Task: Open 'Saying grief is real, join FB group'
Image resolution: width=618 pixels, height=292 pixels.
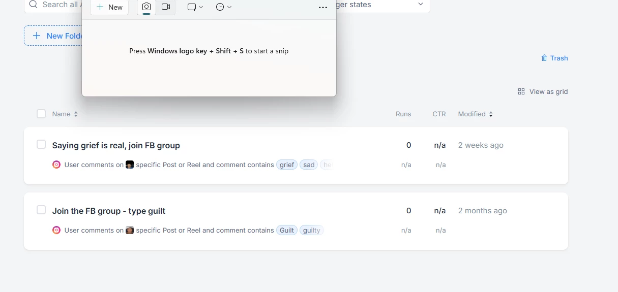Action: [116, 145]
